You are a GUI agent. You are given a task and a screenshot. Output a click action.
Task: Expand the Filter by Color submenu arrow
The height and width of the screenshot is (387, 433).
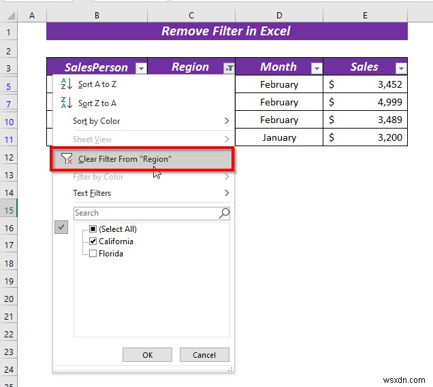click(x=227, y=177)
